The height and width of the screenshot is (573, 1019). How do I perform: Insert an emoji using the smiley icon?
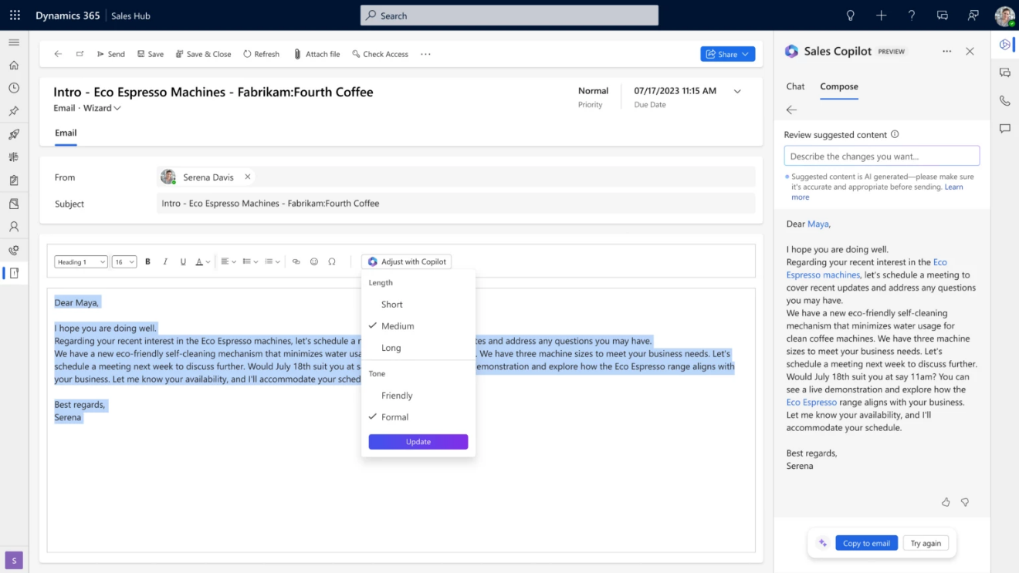coord(314,261)
